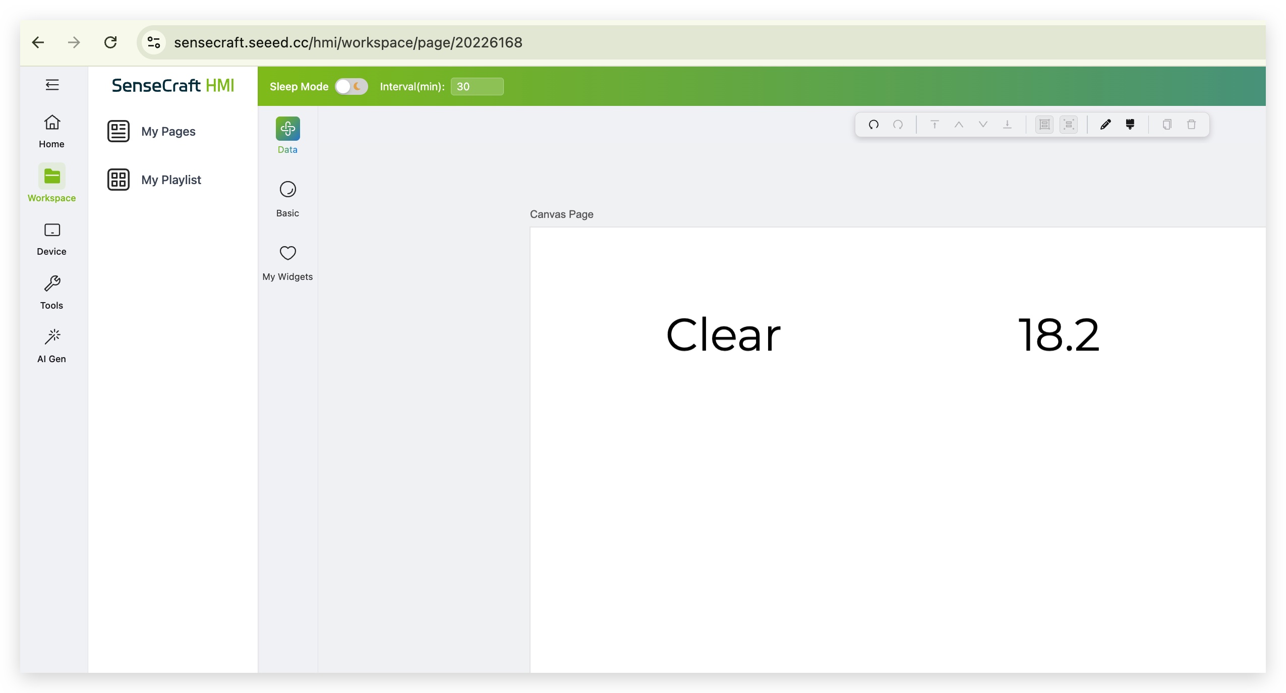Select the pencil draw tool
Screen dimensions: 1286x693
[x=1105, y=125]
